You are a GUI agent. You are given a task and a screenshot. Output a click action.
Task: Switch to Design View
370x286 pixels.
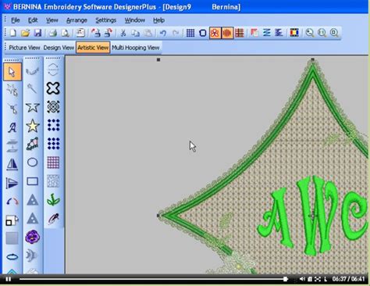click(59, 48)
